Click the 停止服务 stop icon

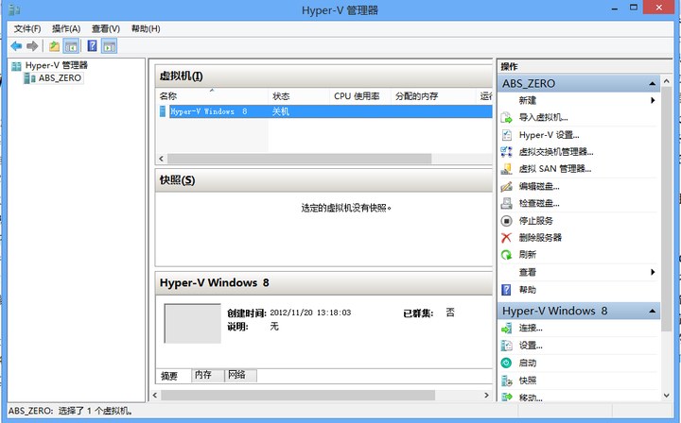pos(506,221)
